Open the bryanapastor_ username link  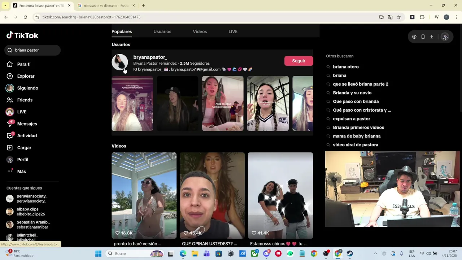tap(150, 57)
